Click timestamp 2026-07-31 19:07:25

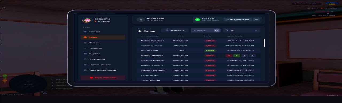click(x=240, y=60)
